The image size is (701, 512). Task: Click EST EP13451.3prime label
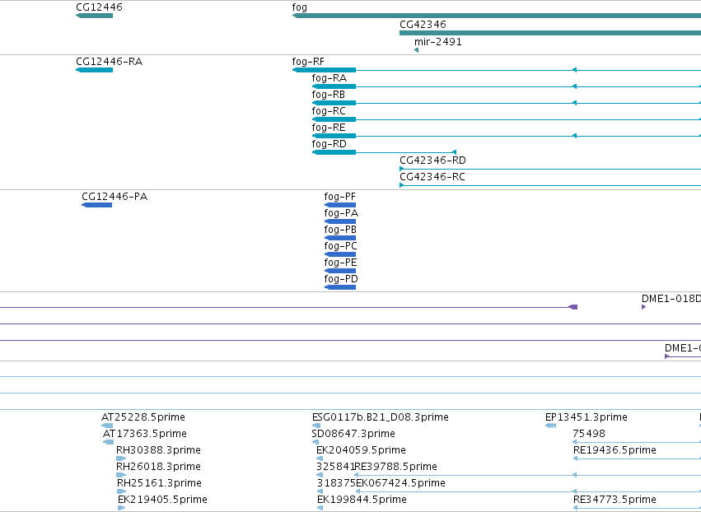tap(587, 417)
